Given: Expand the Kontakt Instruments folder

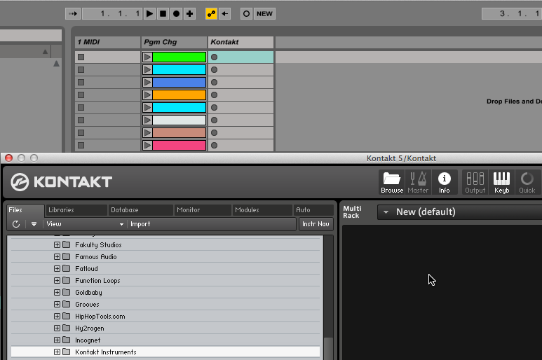Looking at the screenshot, I should tap(57, 352).
